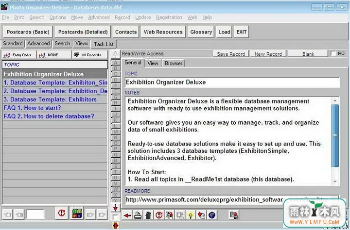Click the READMORE URL field

[x=232, y=199]
